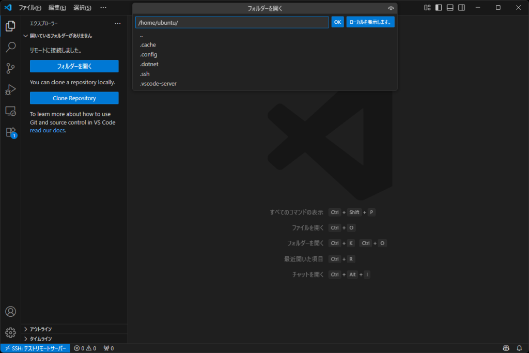Viewport: 529px width, 353px height.
Task: Show errors and warnings count in status bar
Action: [85, 348]
